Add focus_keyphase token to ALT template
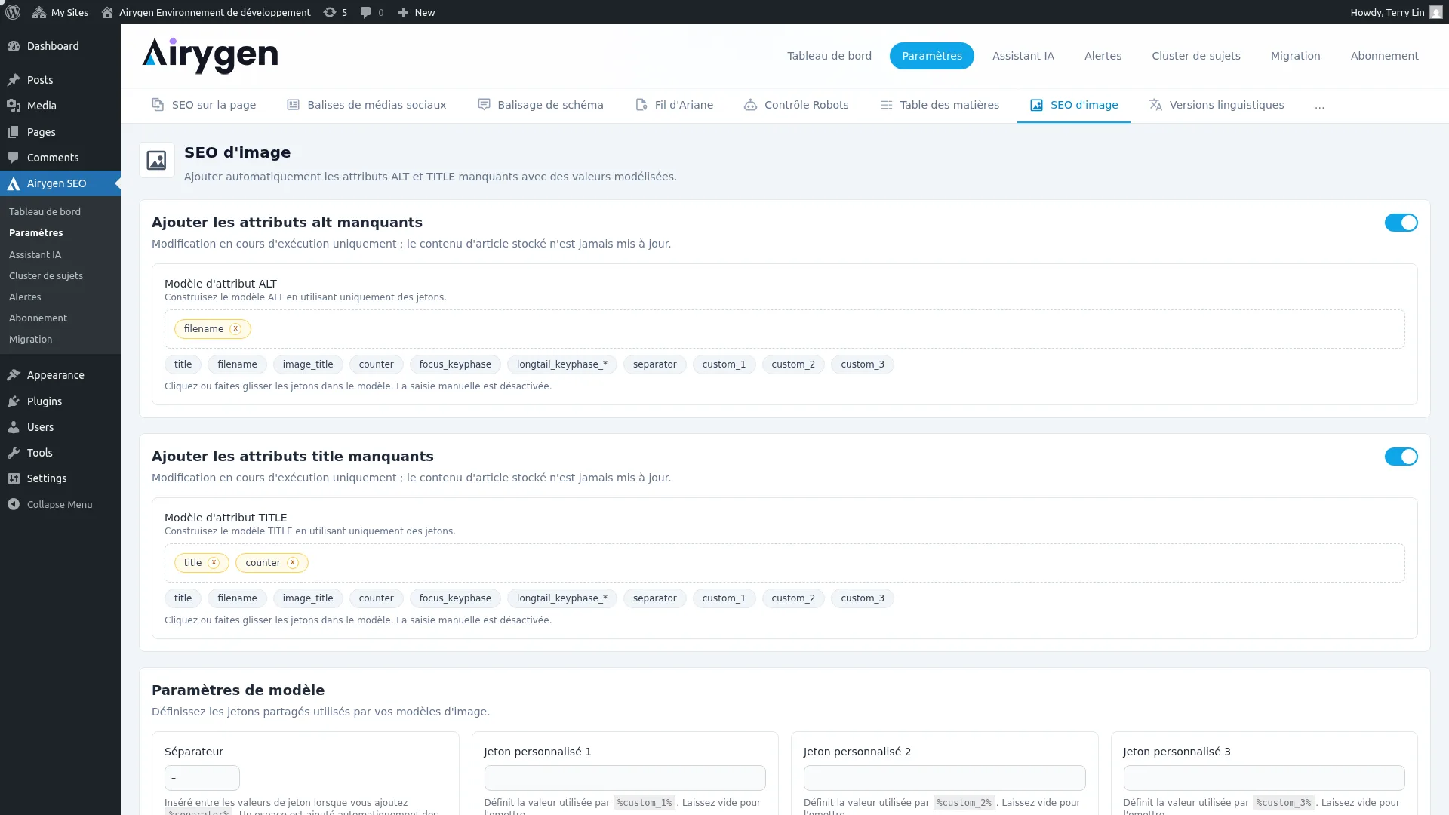The width and height of the screenshot is (1449, 815). coord(455,364)
